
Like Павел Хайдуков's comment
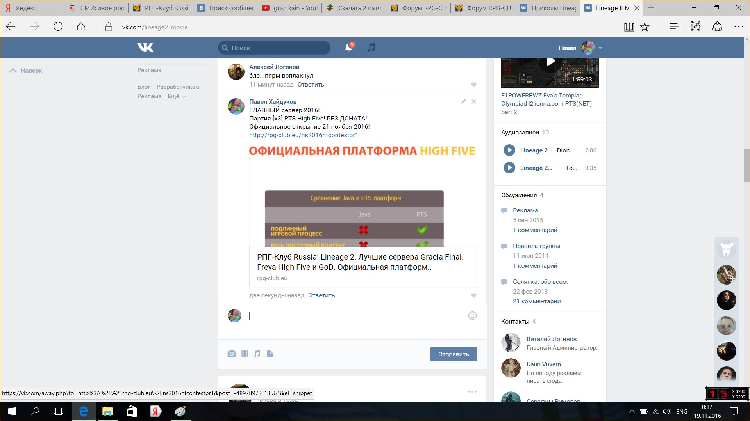tap(473, 295)
